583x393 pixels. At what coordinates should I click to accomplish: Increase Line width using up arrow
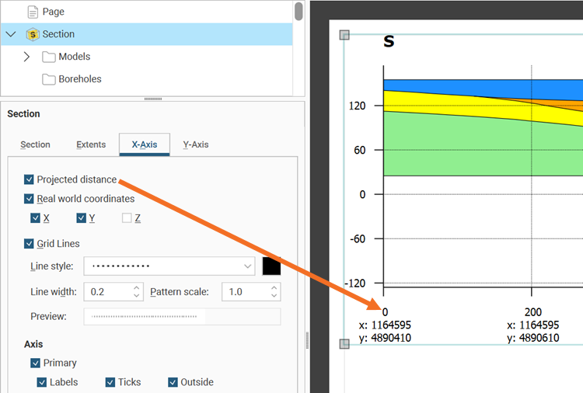coord(137,287)
